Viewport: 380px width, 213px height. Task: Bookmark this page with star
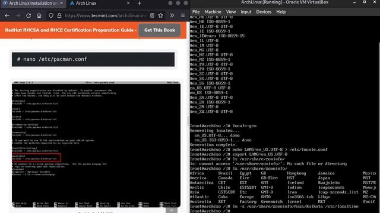[x=160, y=16]
